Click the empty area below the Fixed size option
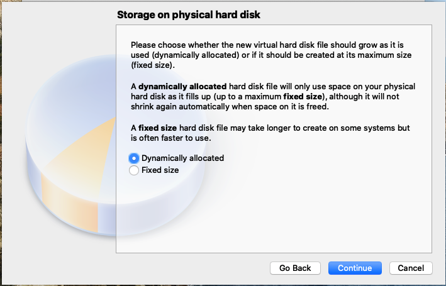Image resolution: width=446 pixels, height=286 pixels. [x=273, y=213]
